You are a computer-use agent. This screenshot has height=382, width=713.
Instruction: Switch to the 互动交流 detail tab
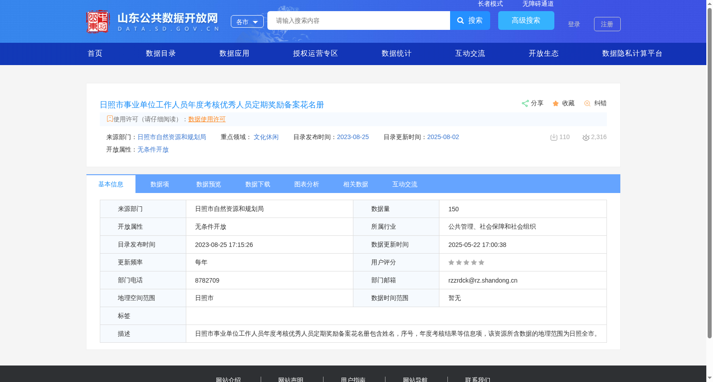405,184
